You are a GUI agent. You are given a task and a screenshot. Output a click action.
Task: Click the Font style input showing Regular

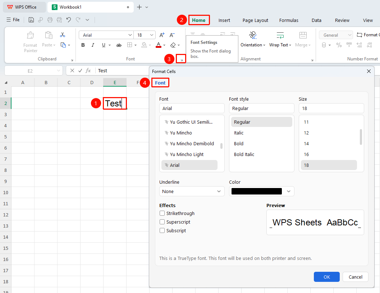click(x=261, y=108)
